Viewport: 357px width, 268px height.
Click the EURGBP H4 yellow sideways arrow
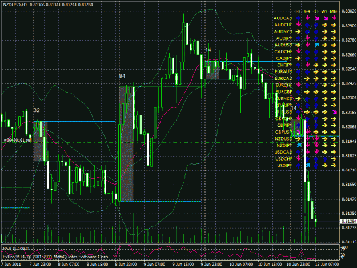coord(307,92)
